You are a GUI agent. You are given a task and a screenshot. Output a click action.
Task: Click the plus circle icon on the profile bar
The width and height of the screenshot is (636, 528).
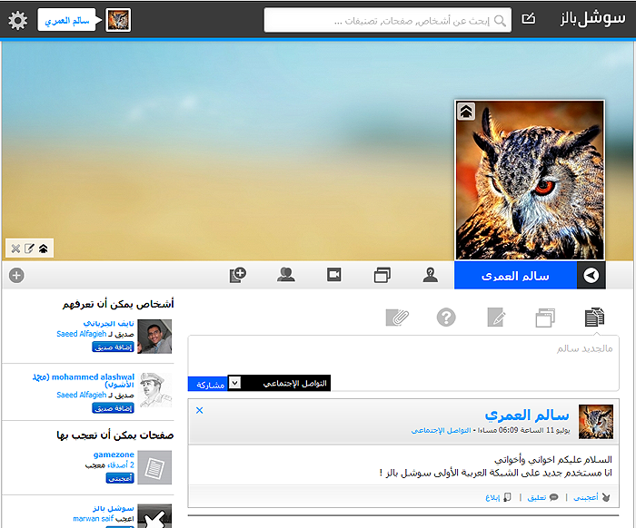16,275
